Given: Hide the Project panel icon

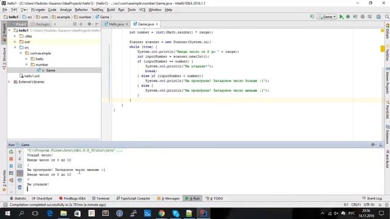Looking at the screenshot, I should point(97,24).
